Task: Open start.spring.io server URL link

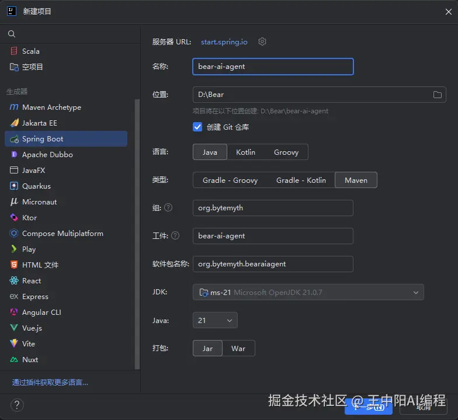Action: click(224, 42)
